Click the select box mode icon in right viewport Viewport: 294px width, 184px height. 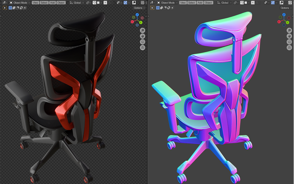click(157, 8)
